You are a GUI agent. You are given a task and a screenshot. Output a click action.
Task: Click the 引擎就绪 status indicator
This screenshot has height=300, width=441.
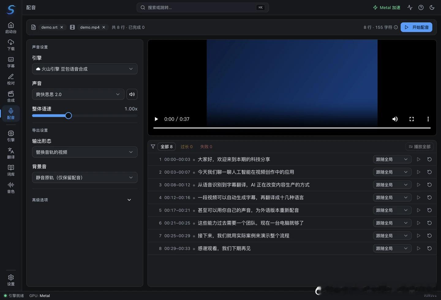(x=14, y=296)
